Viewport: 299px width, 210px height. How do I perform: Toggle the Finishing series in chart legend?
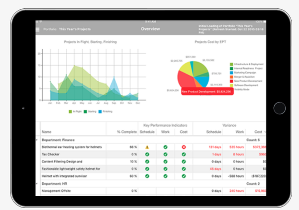point(106,111)
